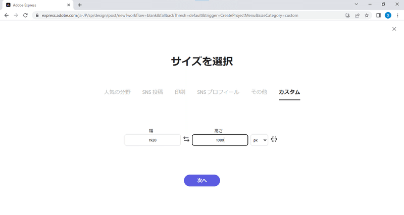Switch to the SNS 投稿 tab
Viewport: 404px width, 215px height.
(x=153, y=92)
